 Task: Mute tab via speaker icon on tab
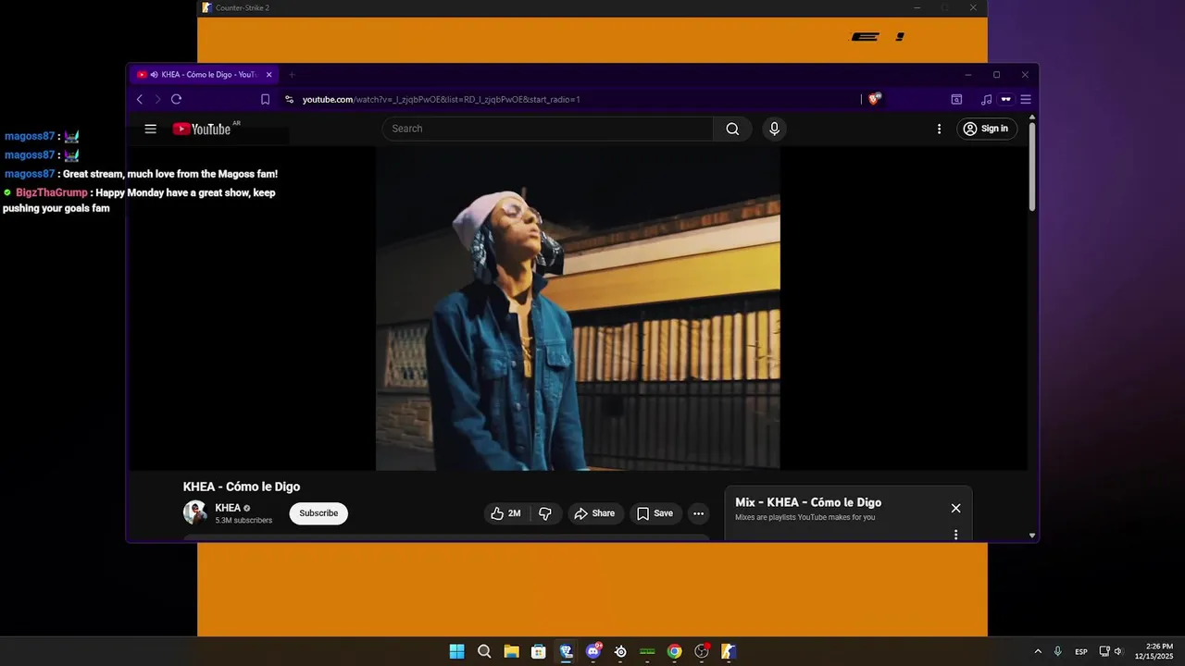tap(154, 74)
